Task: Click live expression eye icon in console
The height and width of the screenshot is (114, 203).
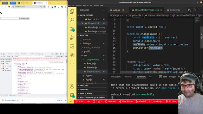Action: [x=13, y=56]
